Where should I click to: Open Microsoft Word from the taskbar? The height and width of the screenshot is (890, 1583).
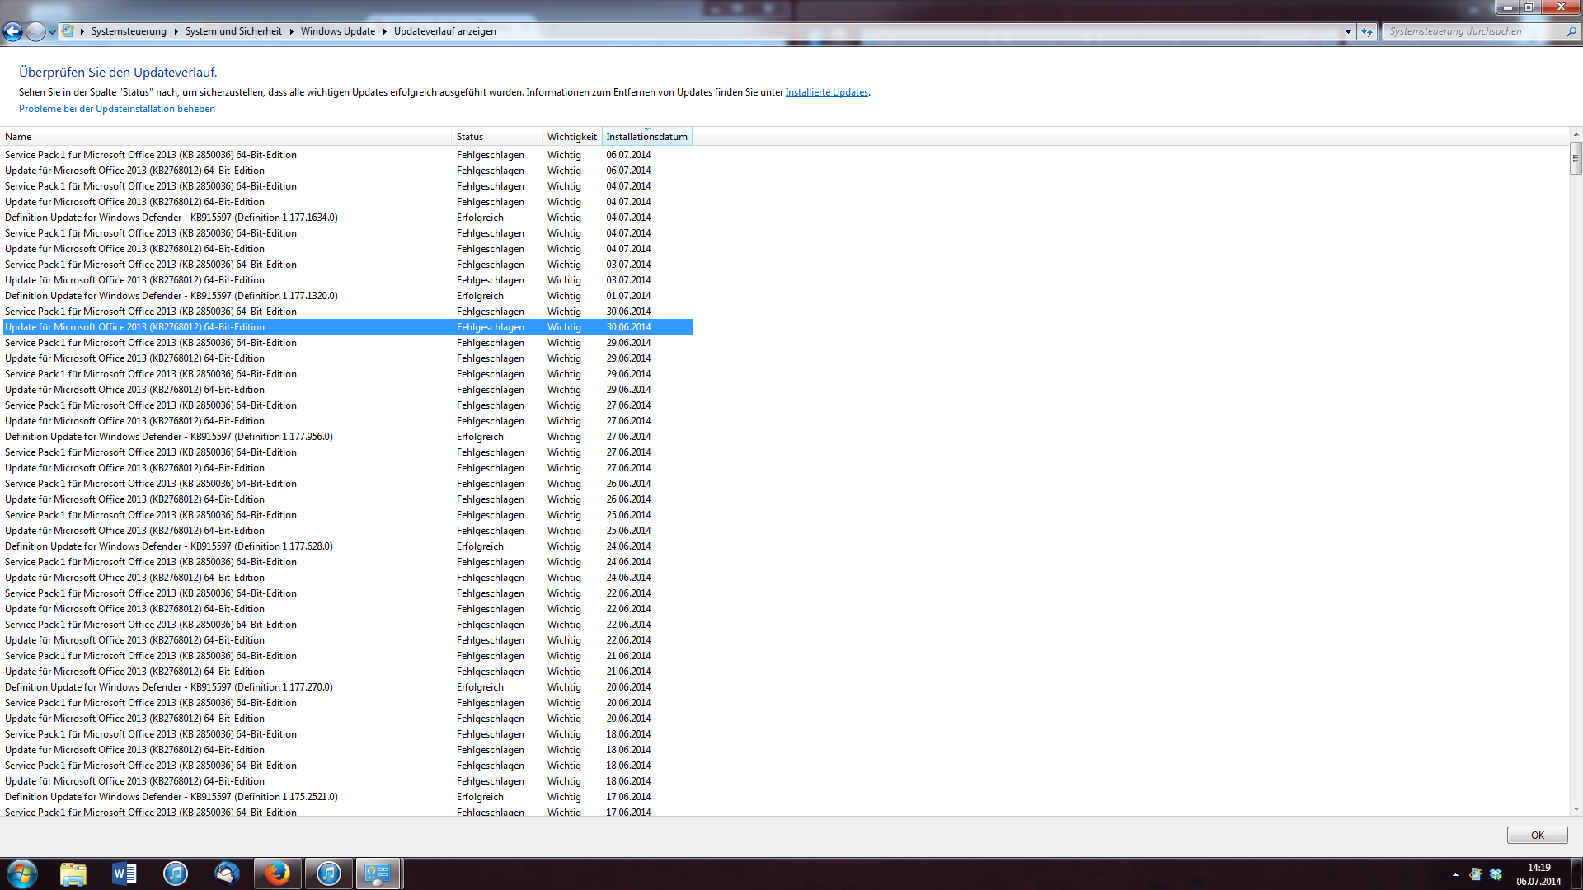[x=124, y=874]
